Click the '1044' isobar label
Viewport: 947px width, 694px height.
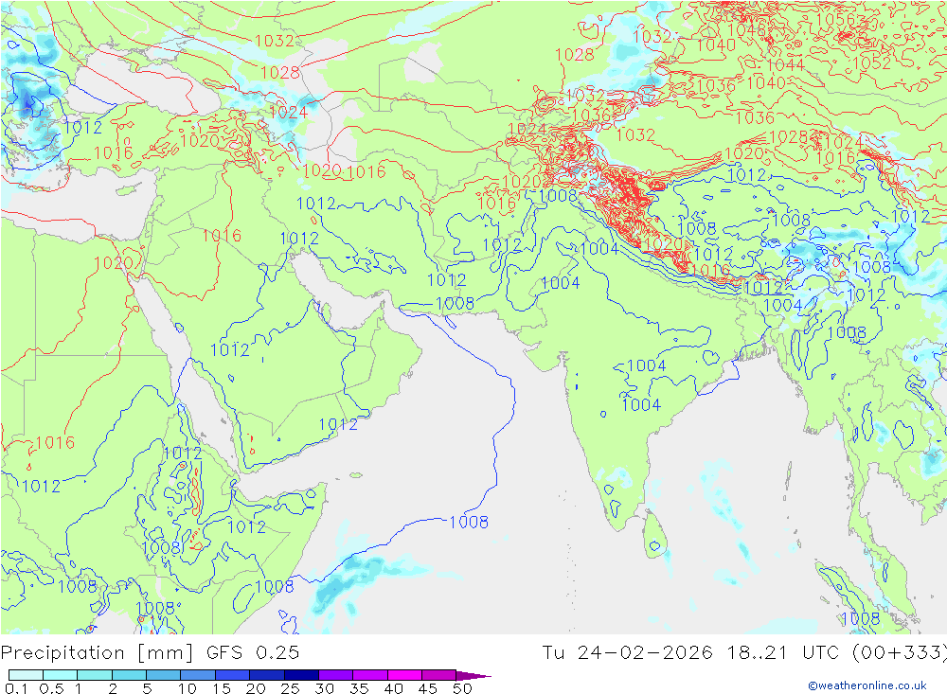click(785, 64)
